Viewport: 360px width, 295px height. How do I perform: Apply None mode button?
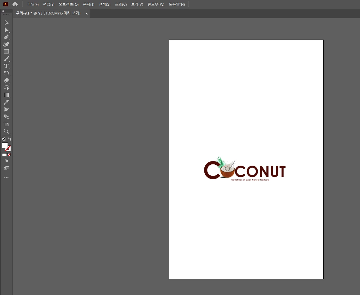[x=9, y=155]
